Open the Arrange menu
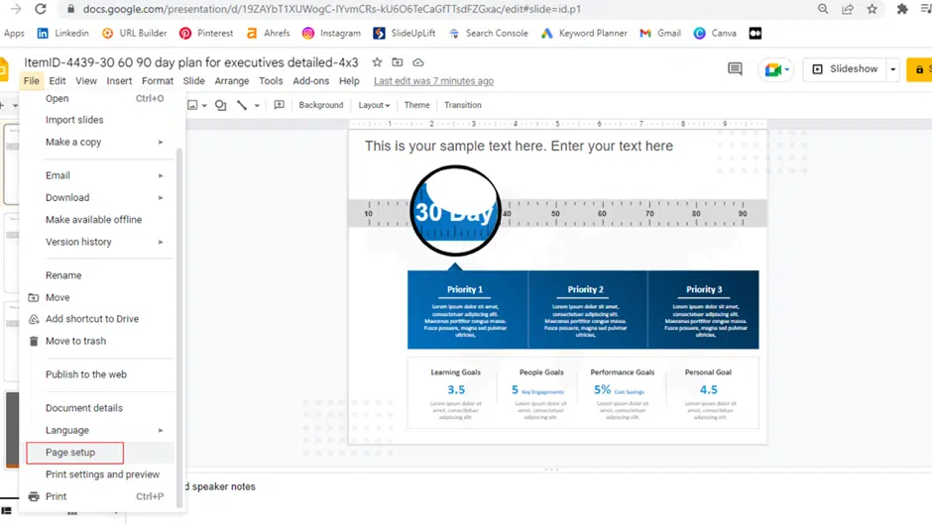The image size is (932, 524). (232, 81)
